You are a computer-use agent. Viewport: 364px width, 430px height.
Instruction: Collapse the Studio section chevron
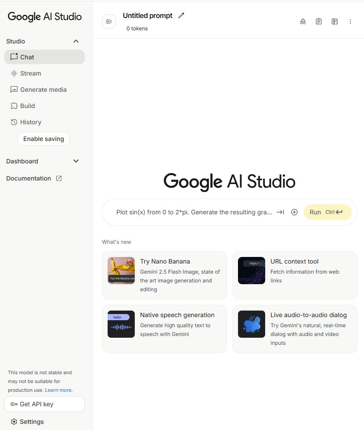tap(76, 41)
